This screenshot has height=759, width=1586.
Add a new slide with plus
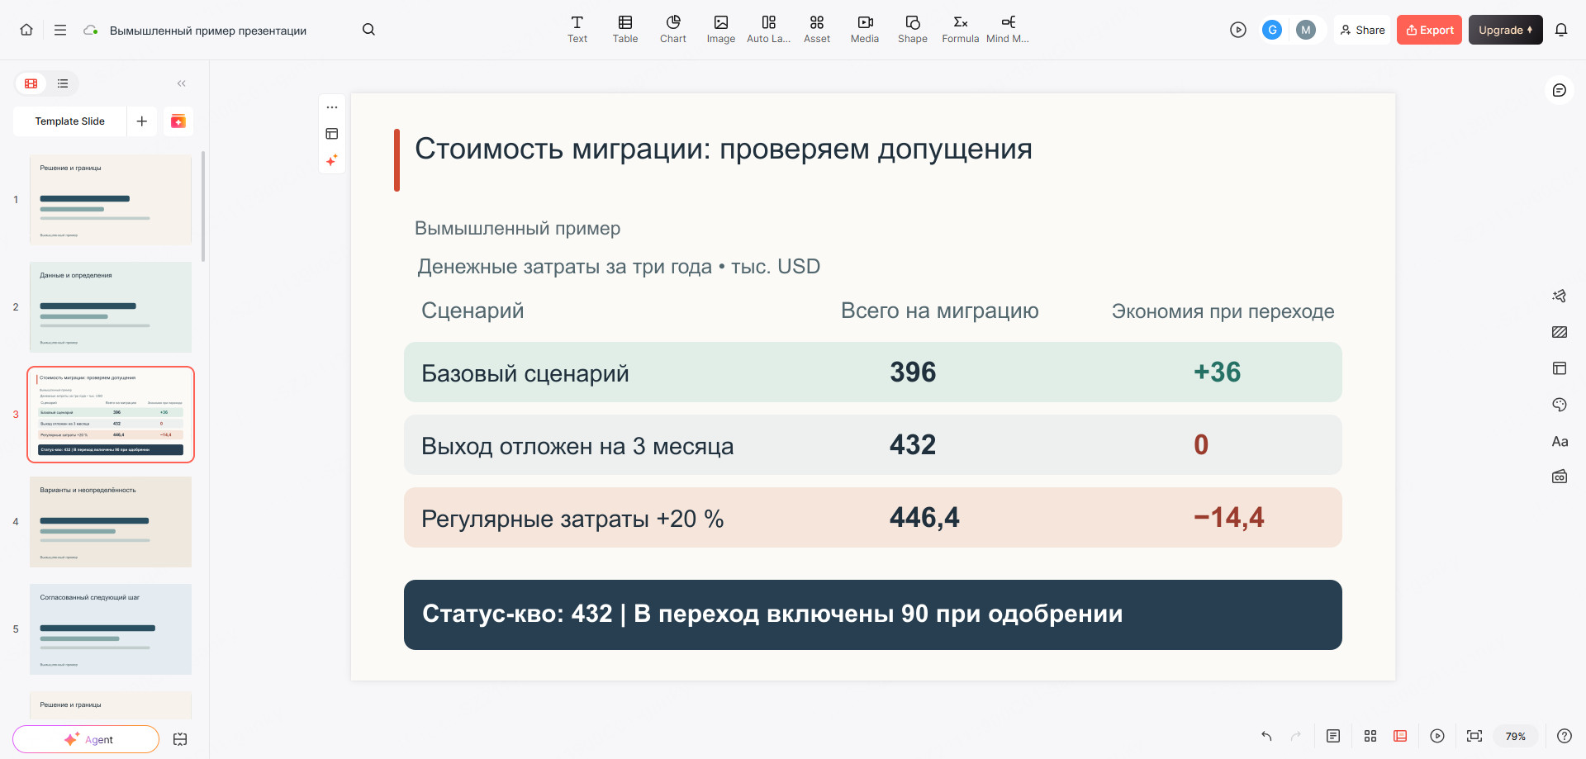pos(142,121)
